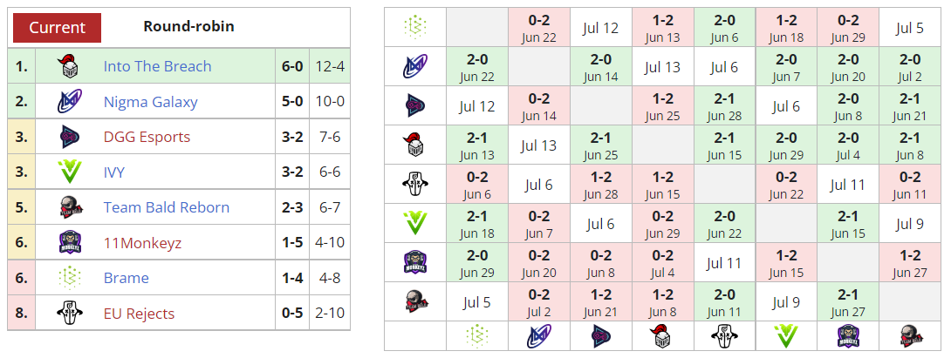Image resolution: width=951 pixels, height=358 pixels.
Task: Click DGG Esports logo in standings list
Action: pyautogui.click(x=69, y=137)
